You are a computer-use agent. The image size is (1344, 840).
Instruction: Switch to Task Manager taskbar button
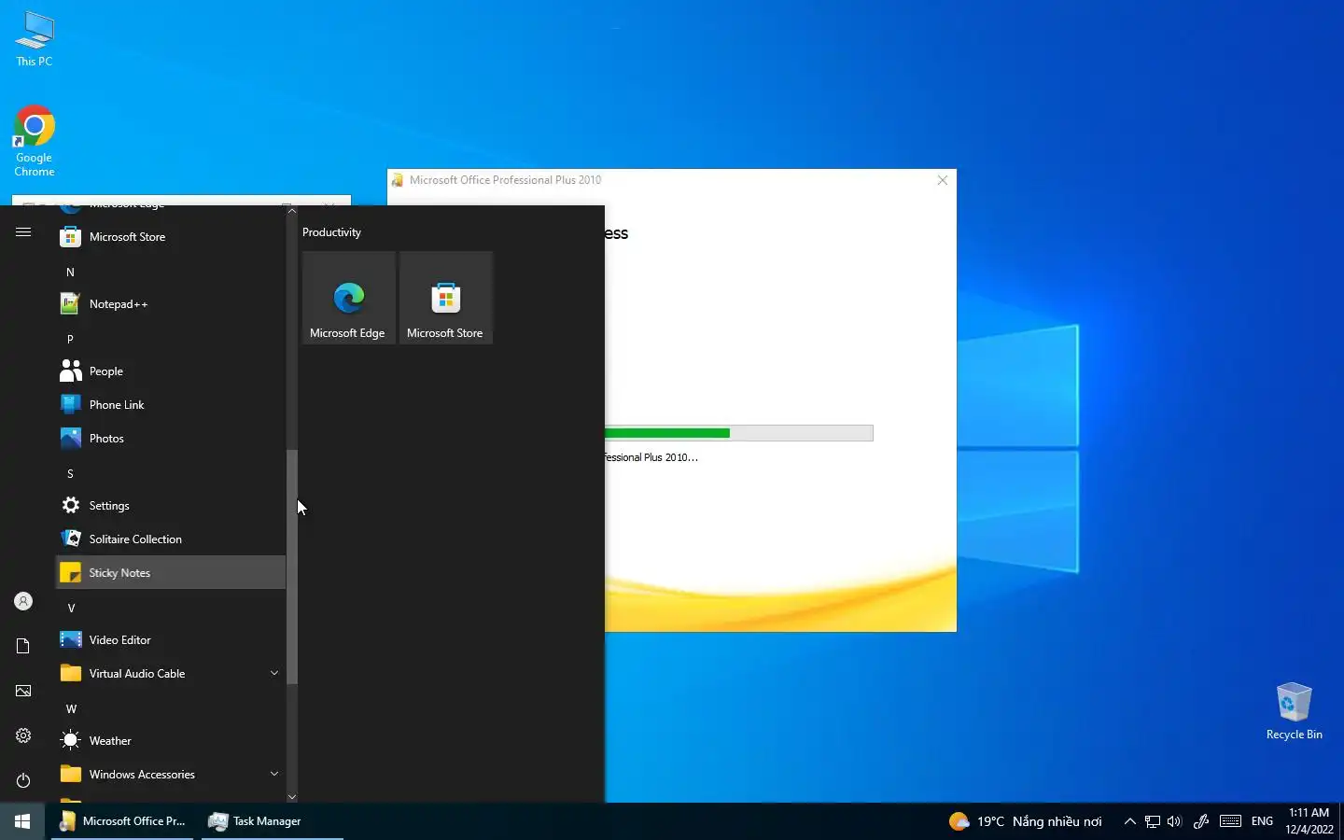coord(273,821)
